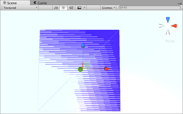Click the red X-axis cone on orientation gizmo
Viewport: 183px width, 114px height.
tap(174, 26)
